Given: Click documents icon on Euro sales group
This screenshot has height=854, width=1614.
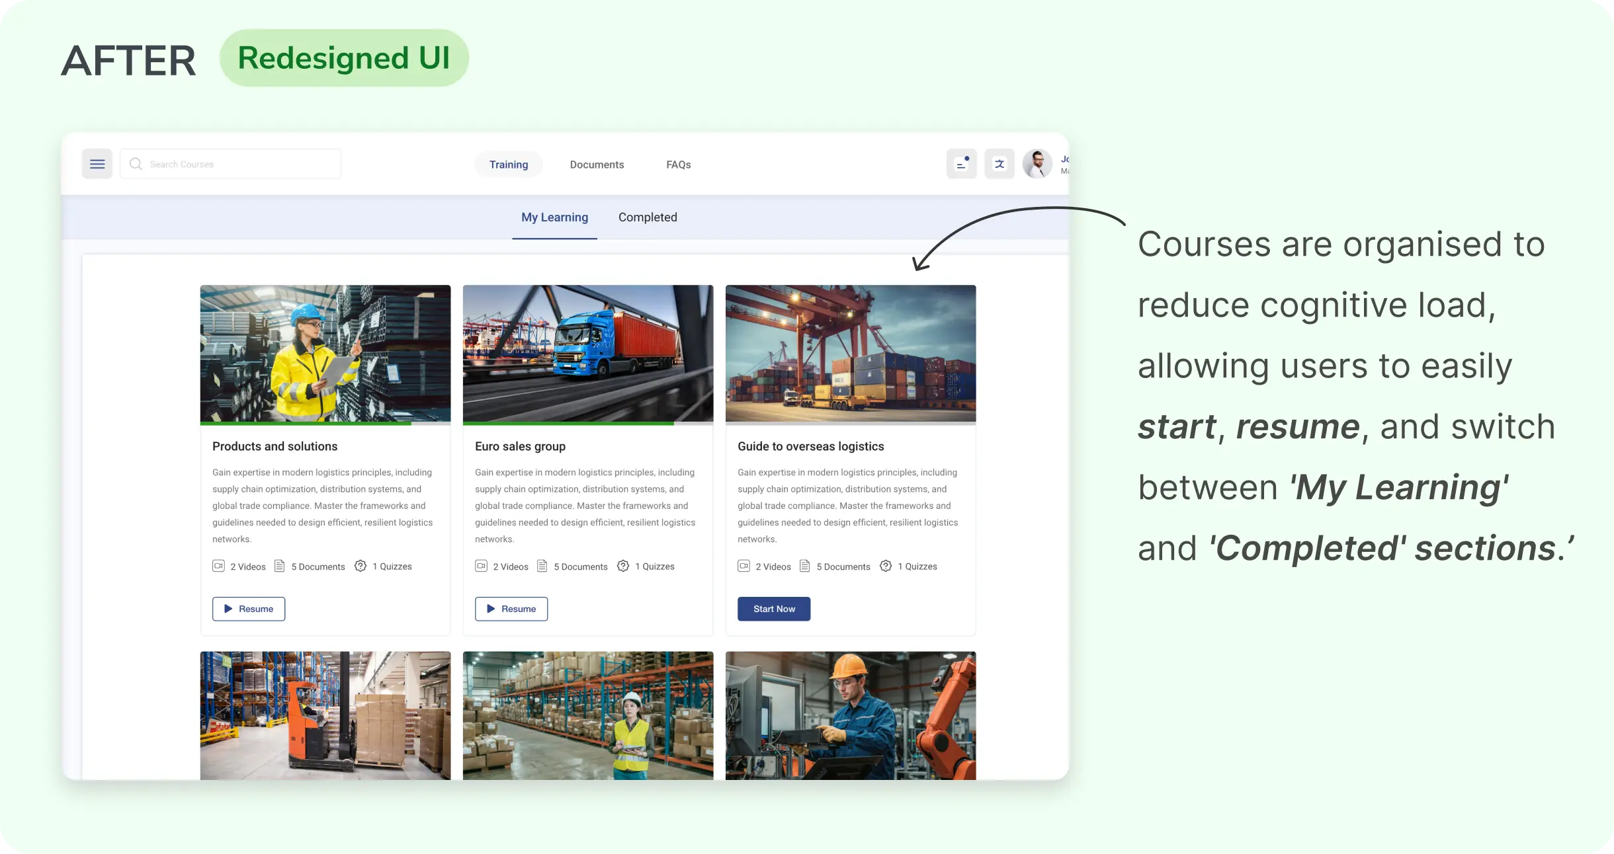Looking at the screenshot, I should point(542,566).
